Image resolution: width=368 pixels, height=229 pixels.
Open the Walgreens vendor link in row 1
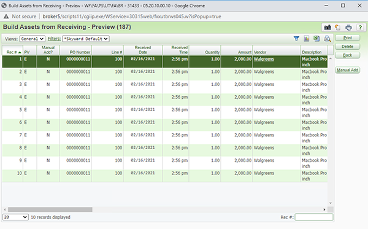coord(264,59)
